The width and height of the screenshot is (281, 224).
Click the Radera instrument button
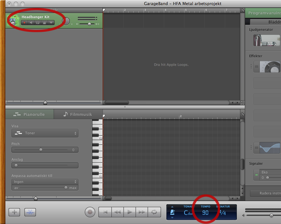click(265, 193)
